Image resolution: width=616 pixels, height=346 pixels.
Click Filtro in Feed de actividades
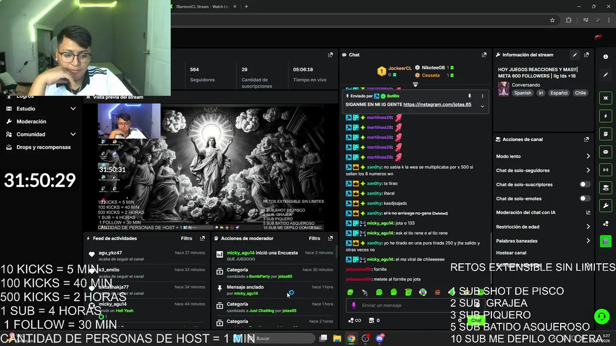click(186, 238)
